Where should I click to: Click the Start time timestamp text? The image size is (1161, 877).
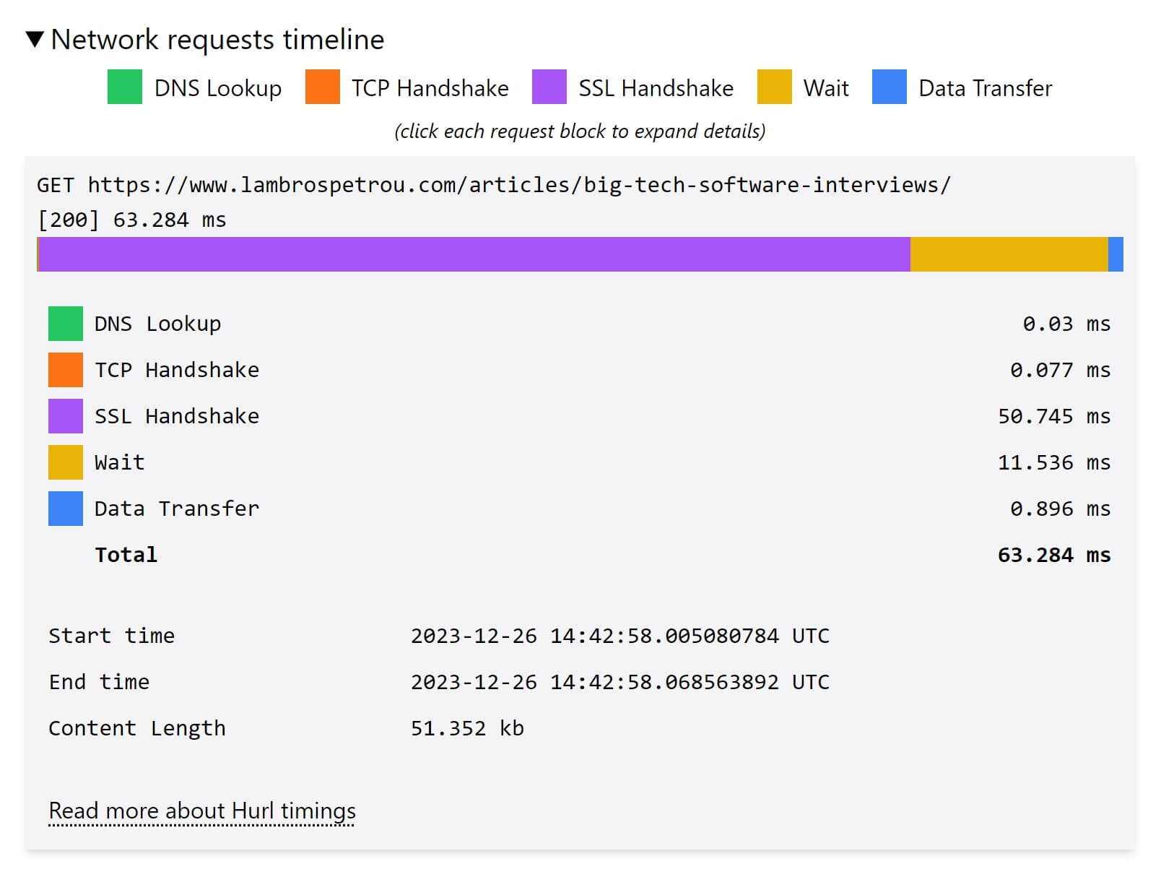[619, 636]
